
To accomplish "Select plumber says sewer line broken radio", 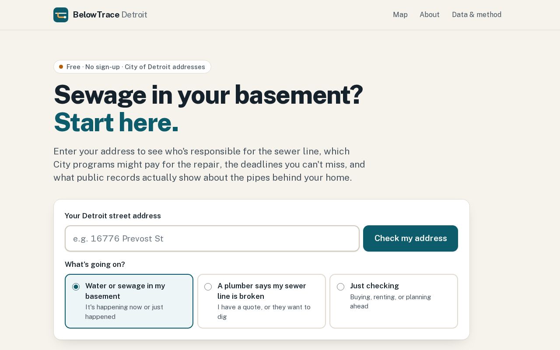I will pos(208,287).
